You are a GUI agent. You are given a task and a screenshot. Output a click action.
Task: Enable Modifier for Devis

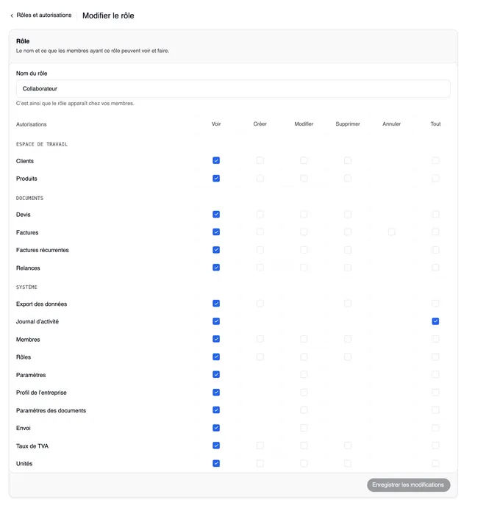(304, 214)
